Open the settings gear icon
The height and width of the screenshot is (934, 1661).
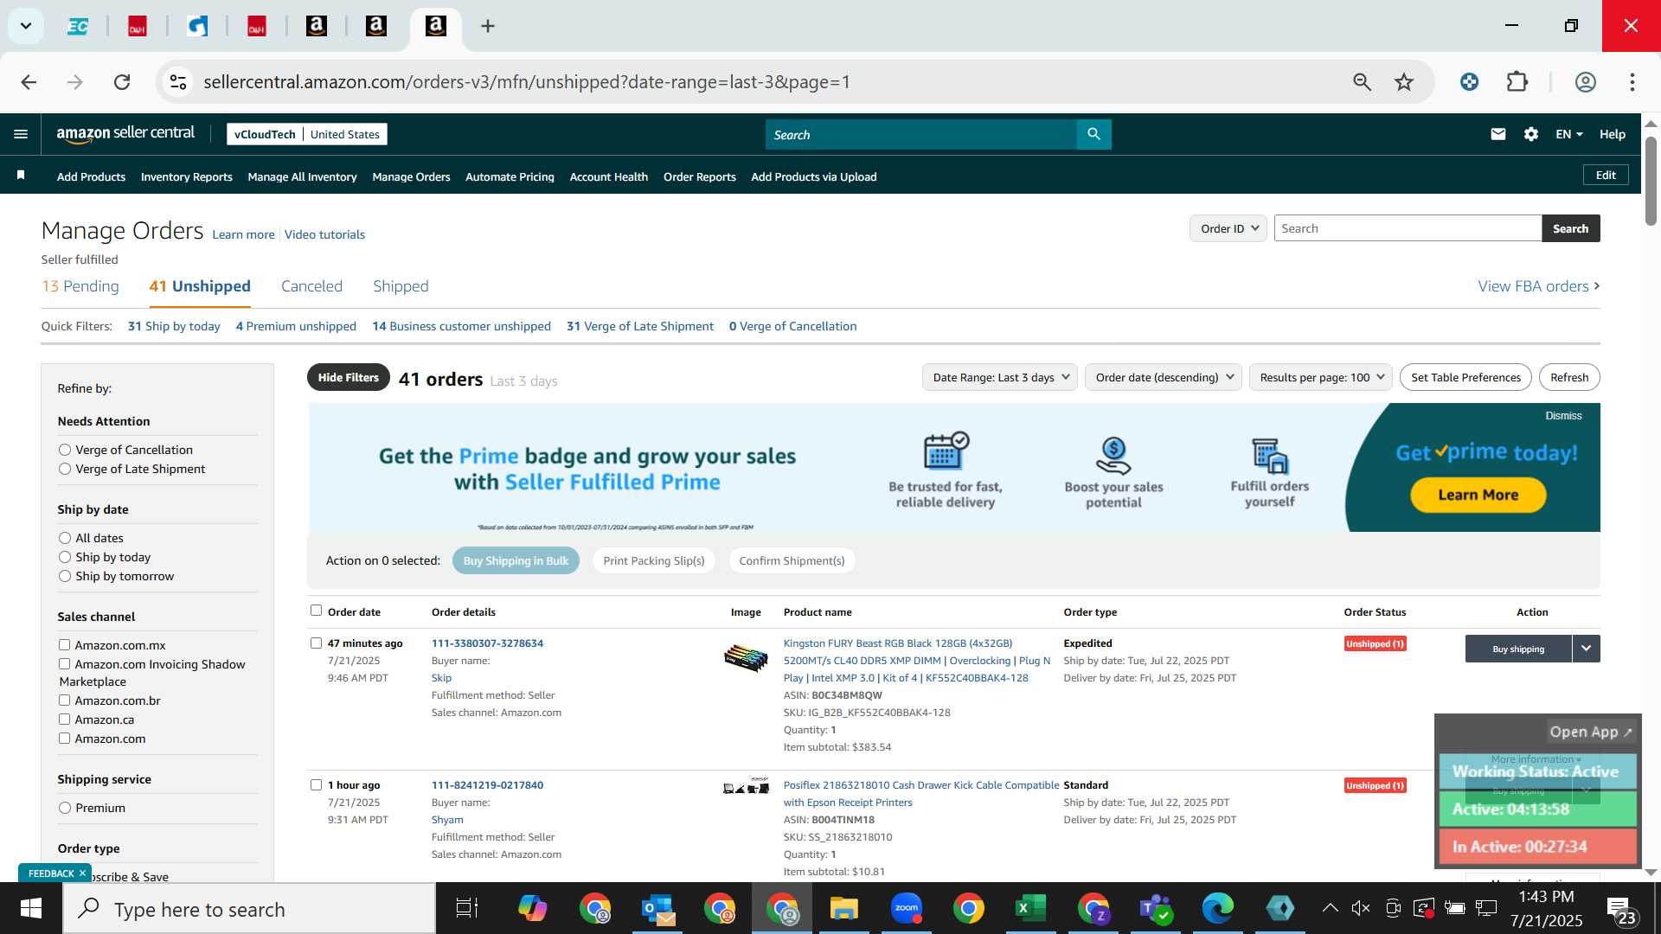[1531, 134]
